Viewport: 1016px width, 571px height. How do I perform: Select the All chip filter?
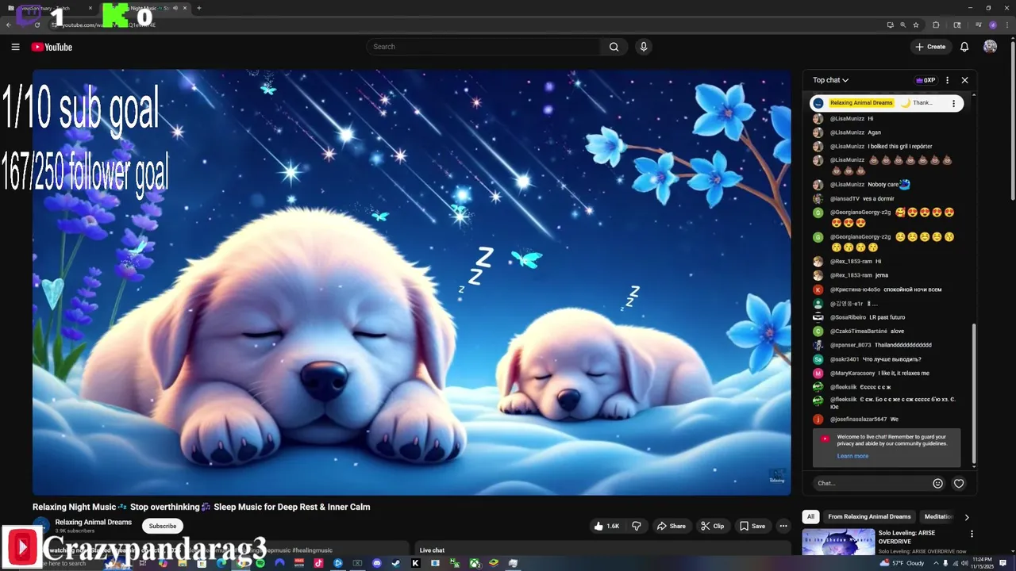(810, 517)
